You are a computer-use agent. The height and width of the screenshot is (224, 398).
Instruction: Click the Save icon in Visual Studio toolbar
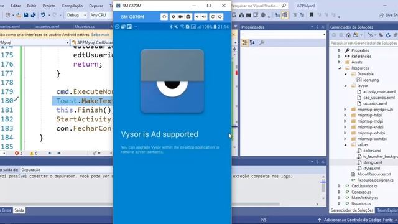[26, 15]
